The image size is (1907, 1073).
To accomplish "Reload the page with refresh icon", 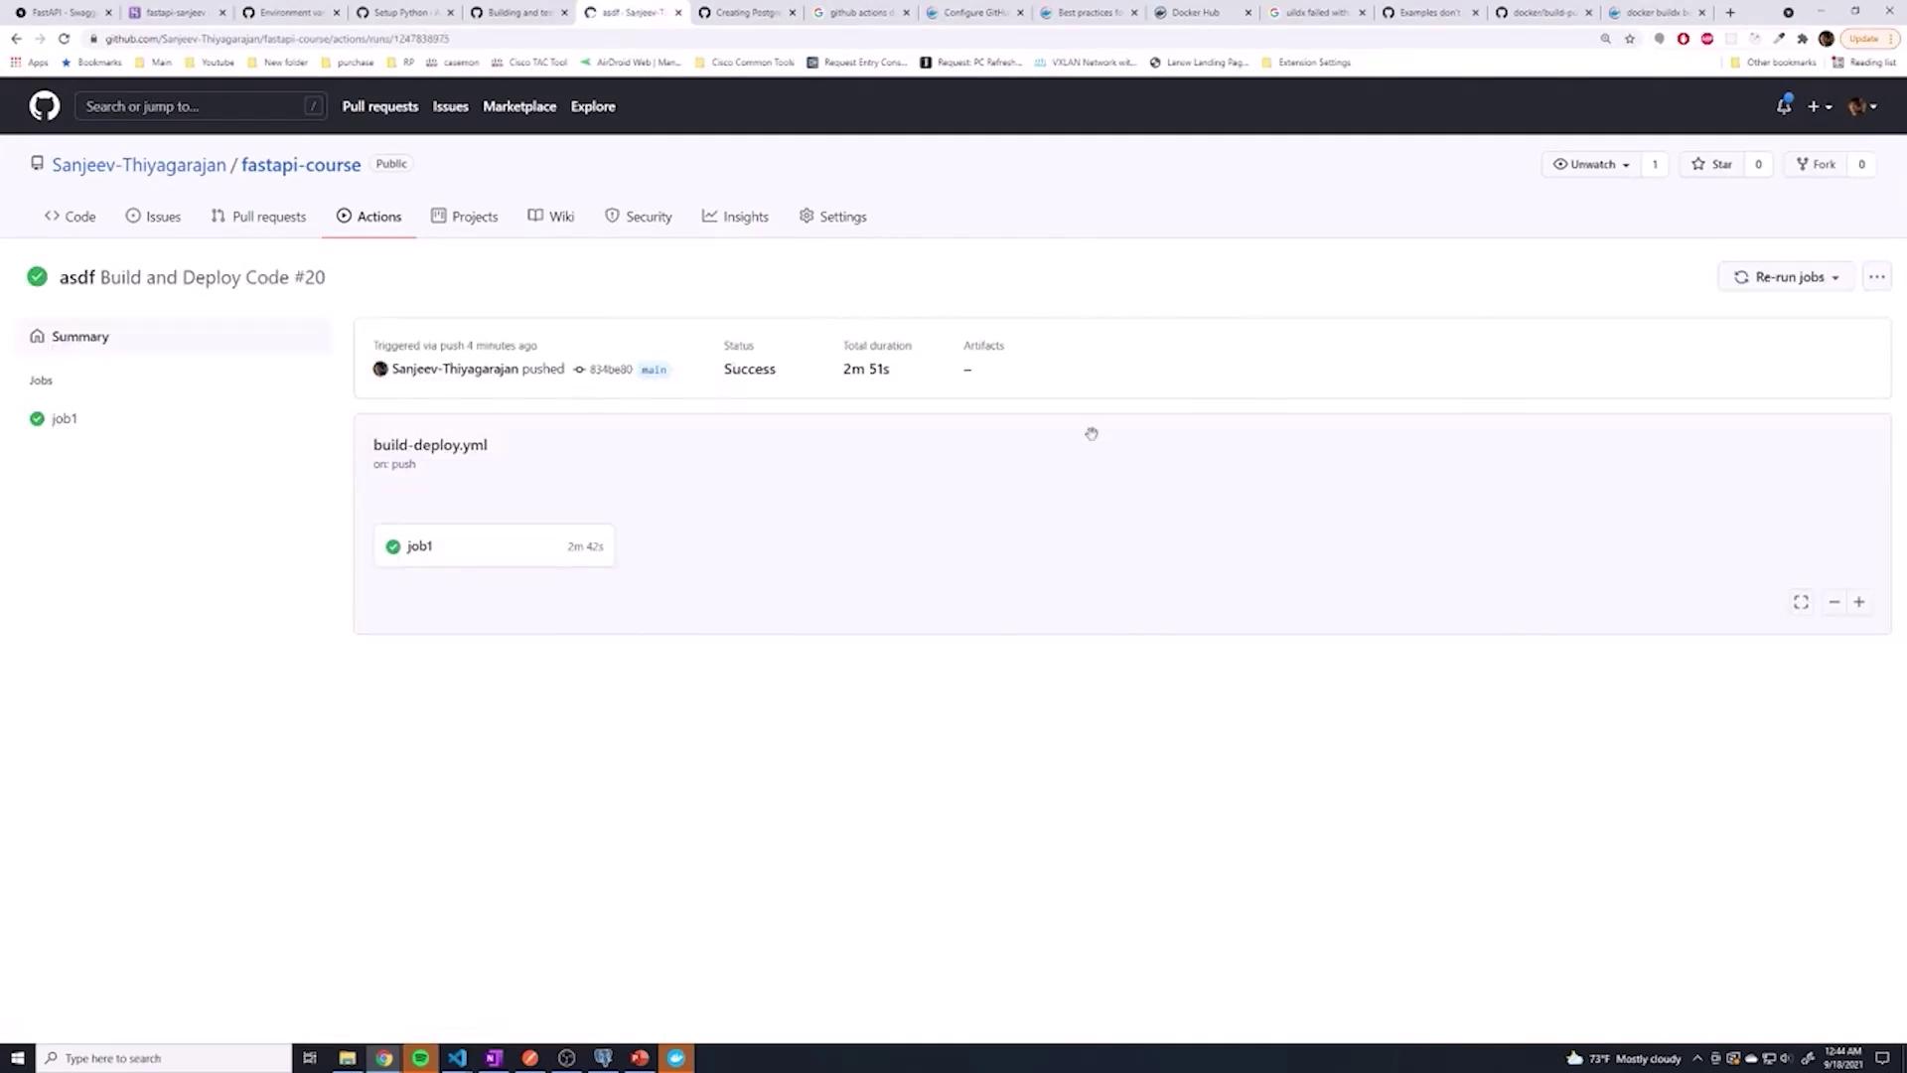I will pos(64,39).
